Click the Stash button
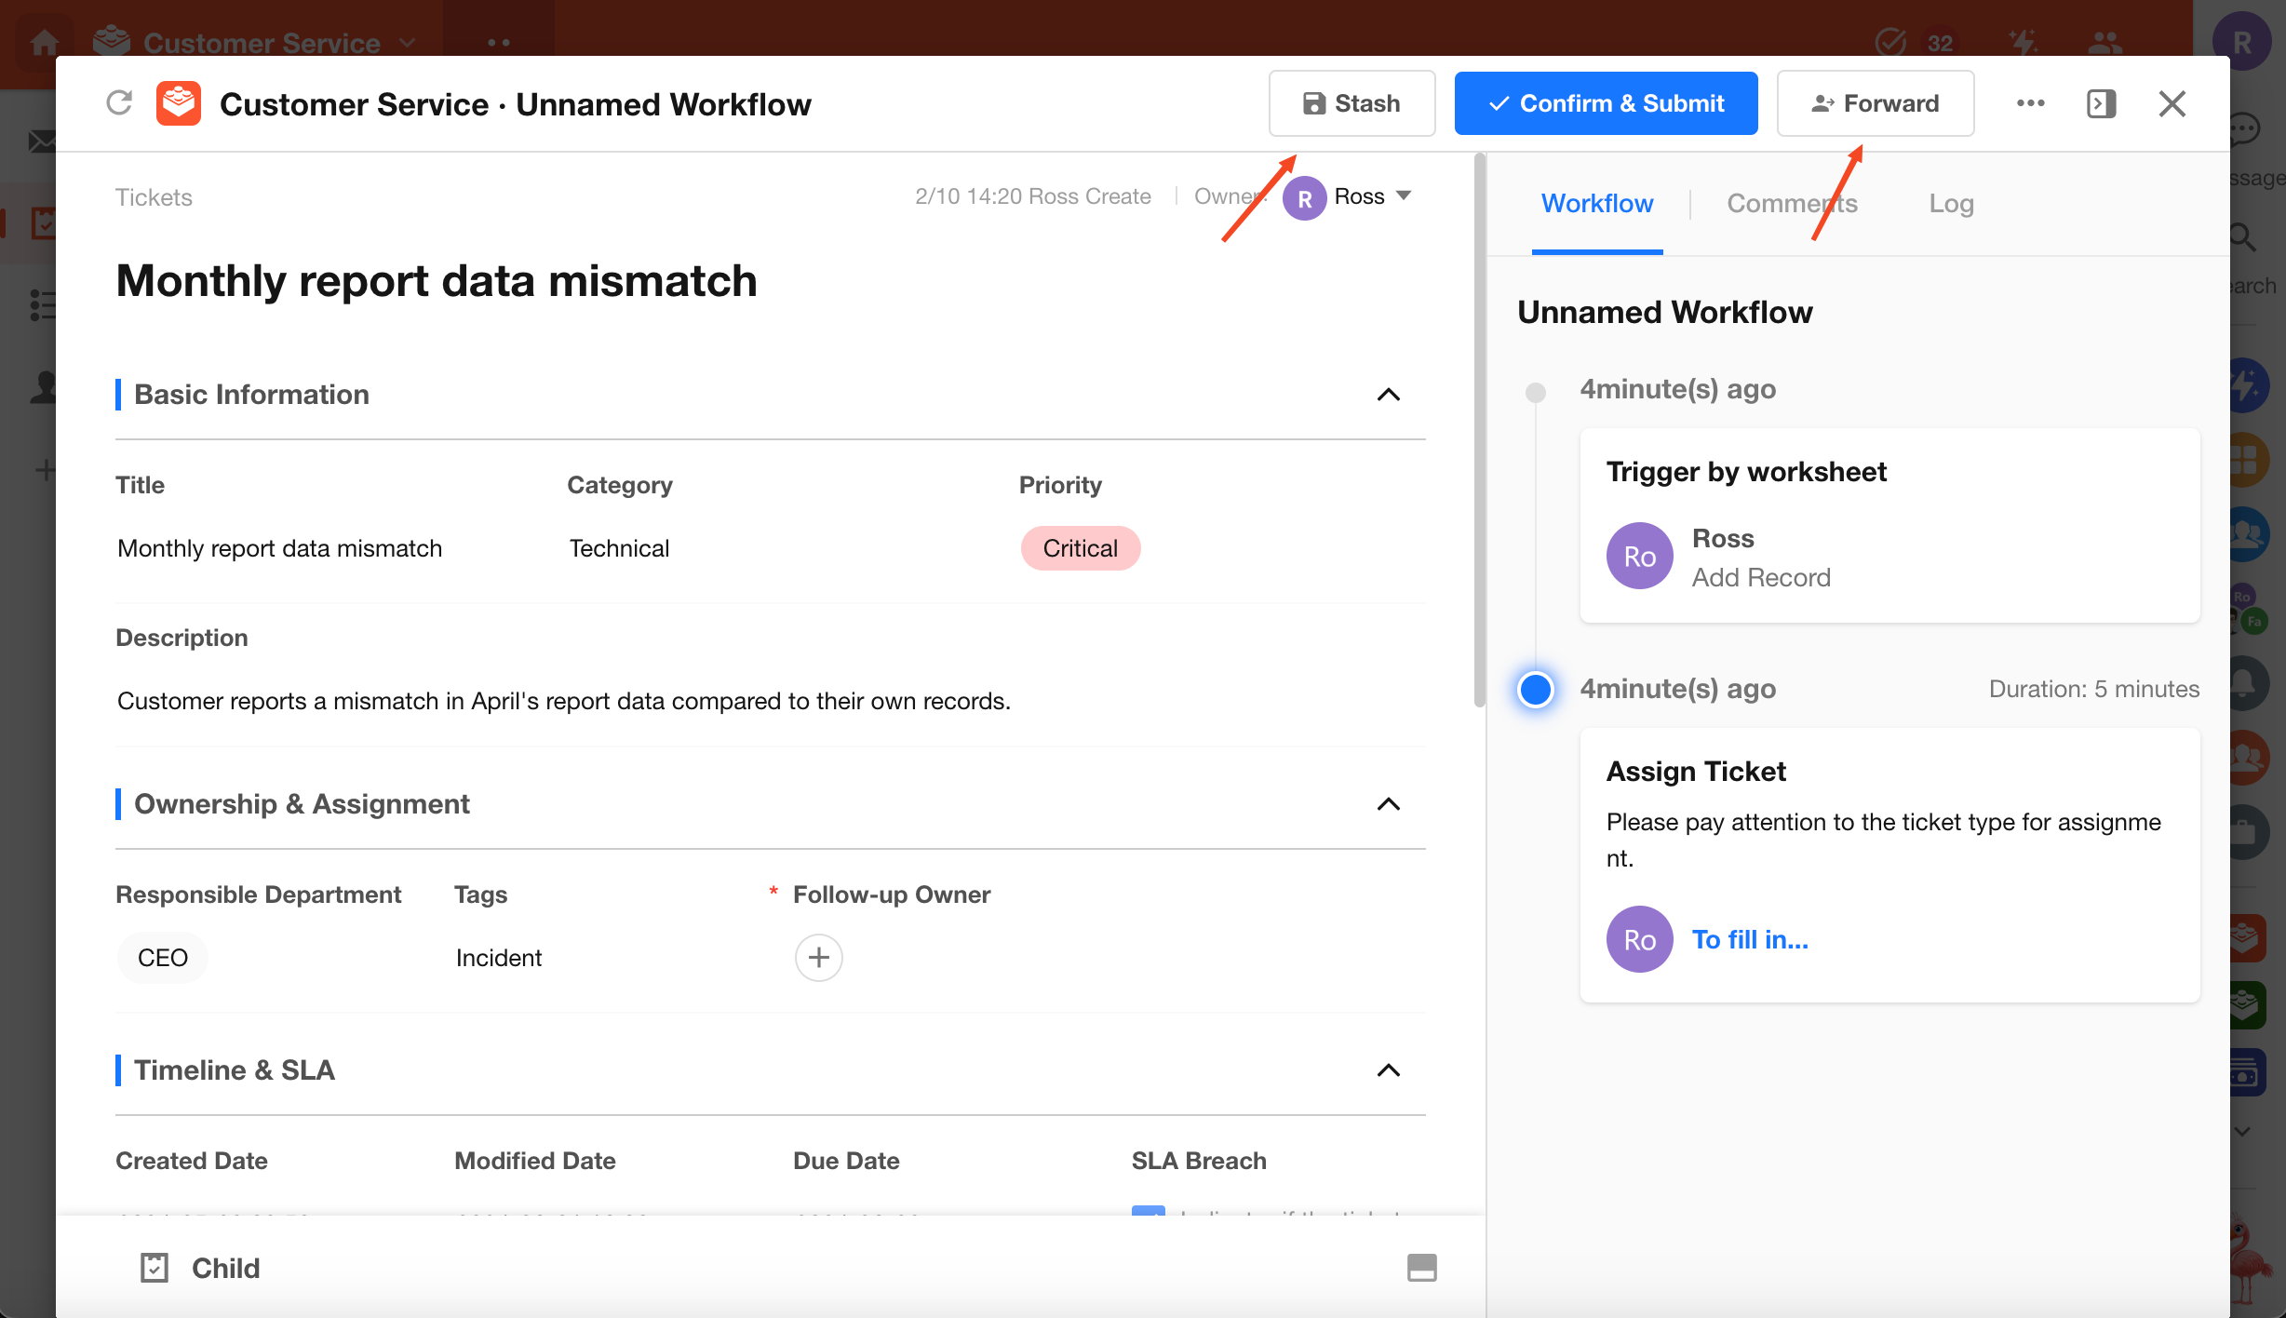 (x=1351, y=103)
